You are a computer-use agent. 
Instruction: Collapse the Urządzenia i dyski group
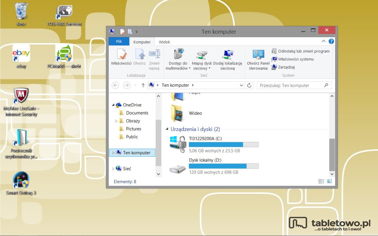pyautogui.click(x=167, y=129)
